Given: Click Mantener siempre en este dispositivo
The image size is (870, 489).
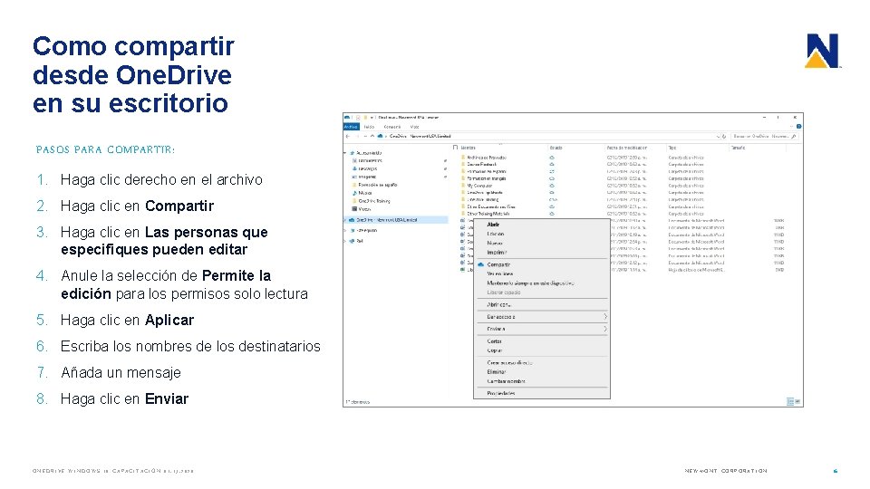Looking at the screenshot, I should point(530,283).
